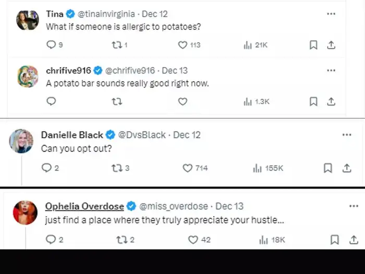365x274 pixels.
Task: Bookmark Ophelia Overdose's hustle tweet
Action: point(335,240)
